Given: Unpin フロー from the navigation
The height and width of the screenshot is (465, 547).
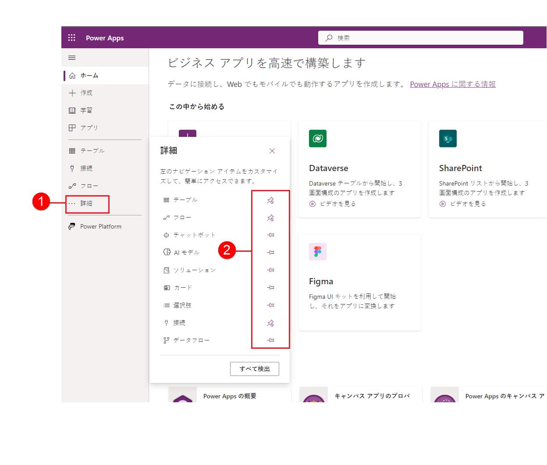Looking at the screenshot, I should click(x=270, y=218).
